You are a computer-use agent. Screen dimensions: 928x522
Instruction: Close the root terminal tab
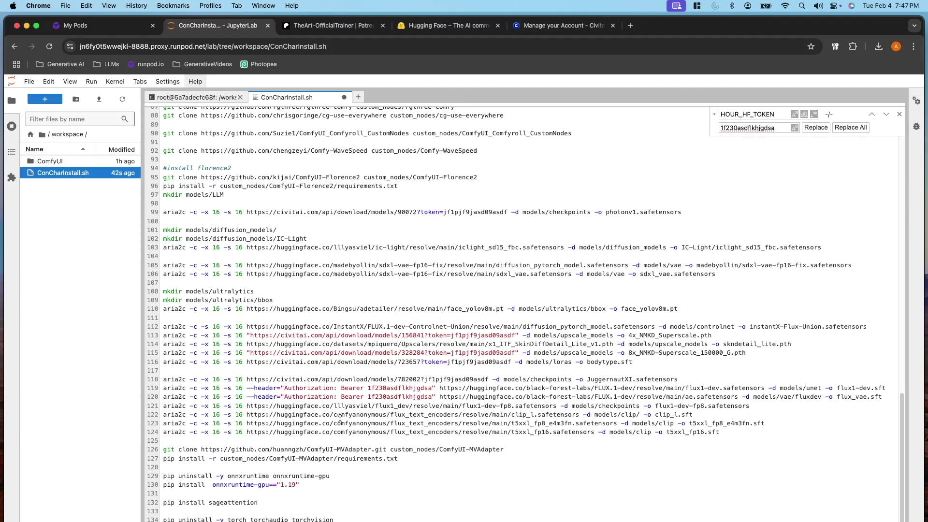tap(240, 97)
